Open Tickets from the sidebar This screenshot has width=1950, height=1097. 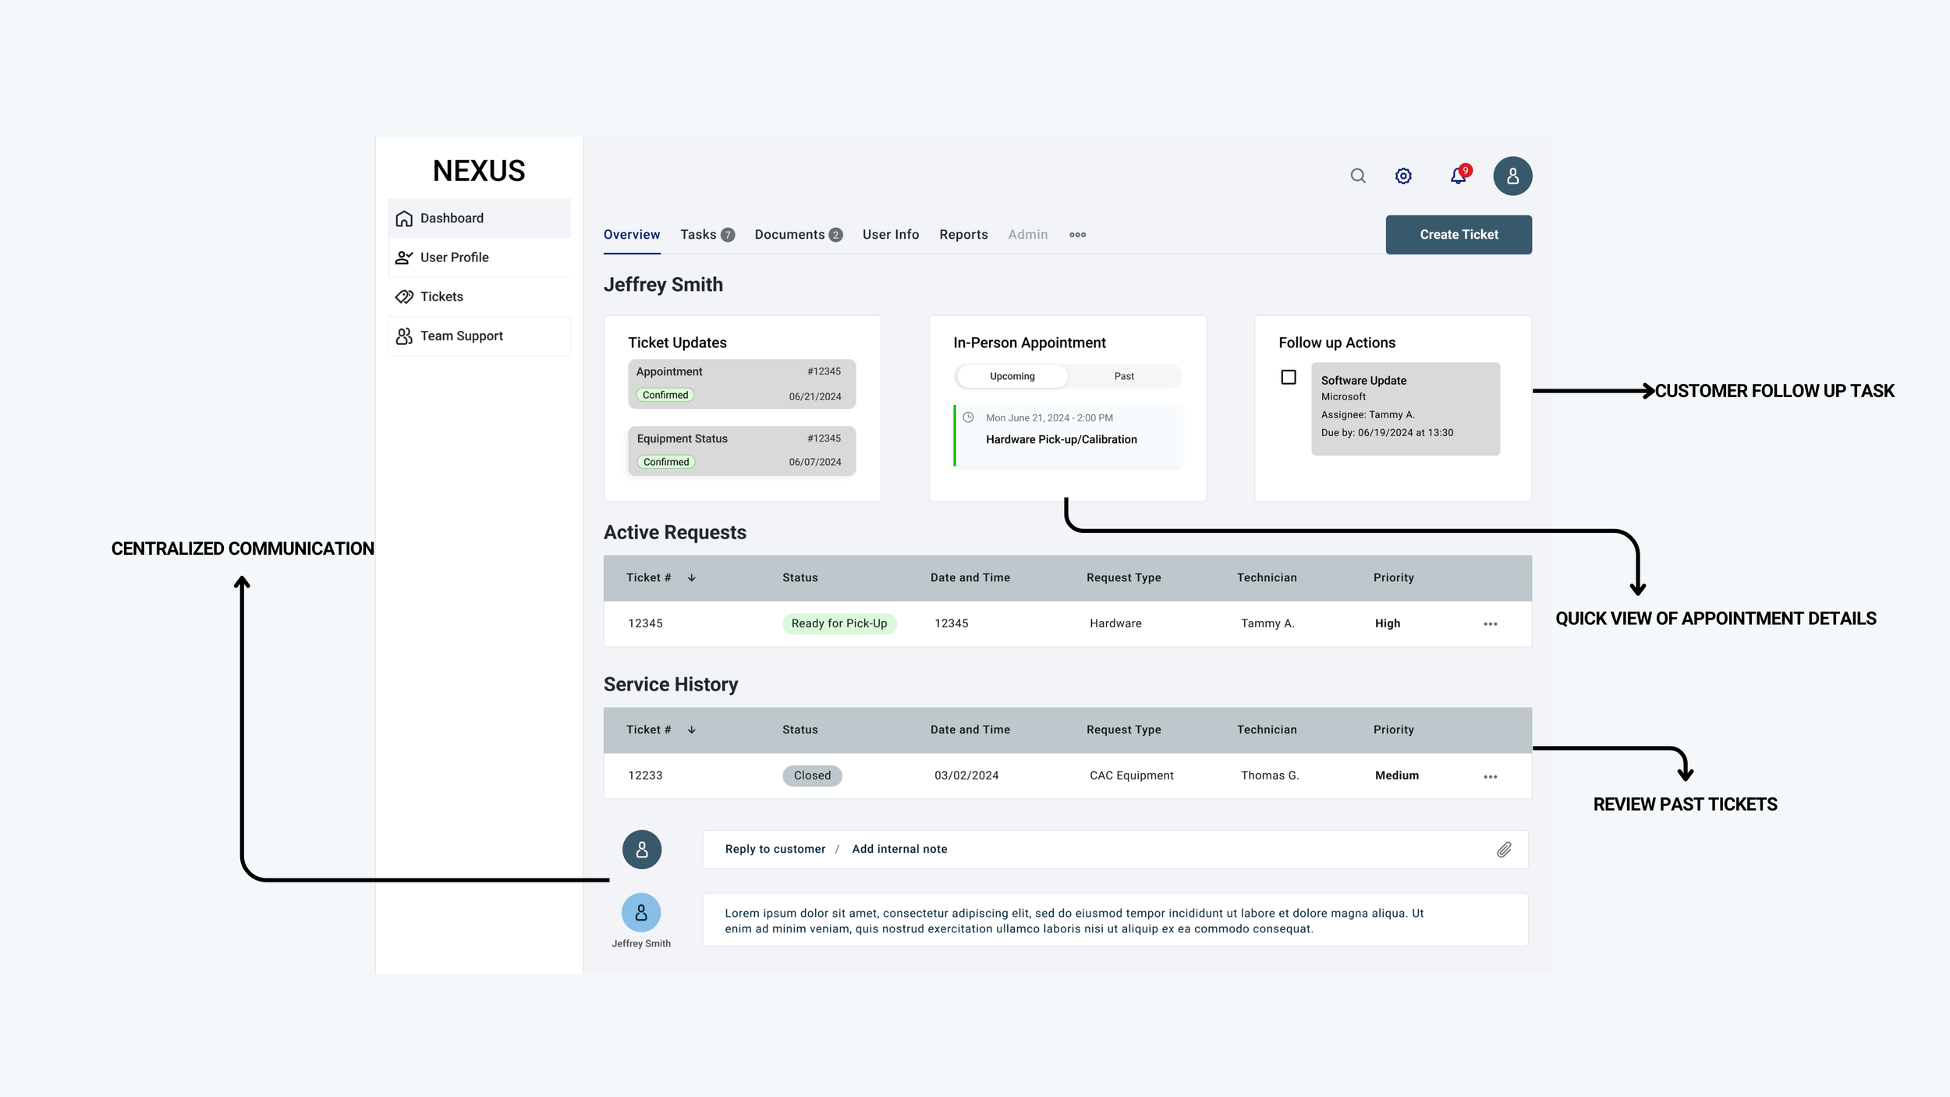(x=441, y=296)
